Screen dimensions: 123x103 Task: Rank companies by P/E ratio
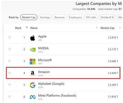coord(91,17)
